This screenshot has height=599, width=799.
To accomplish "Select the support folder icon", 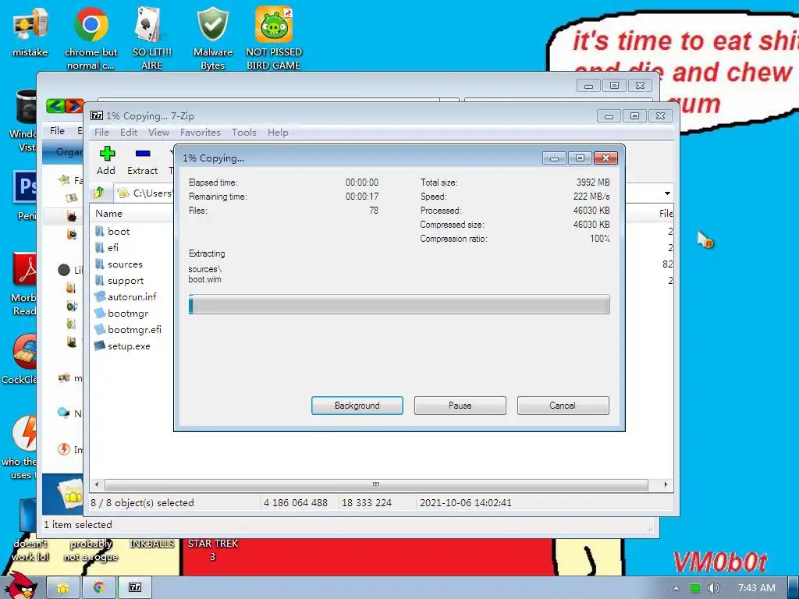I will tap(100, 281).
